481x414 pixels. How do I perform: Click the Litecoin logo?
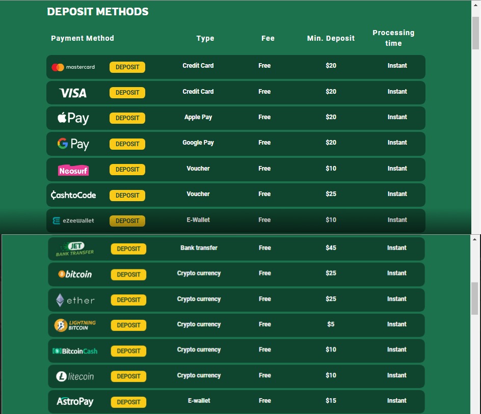(x=75, y=377)
